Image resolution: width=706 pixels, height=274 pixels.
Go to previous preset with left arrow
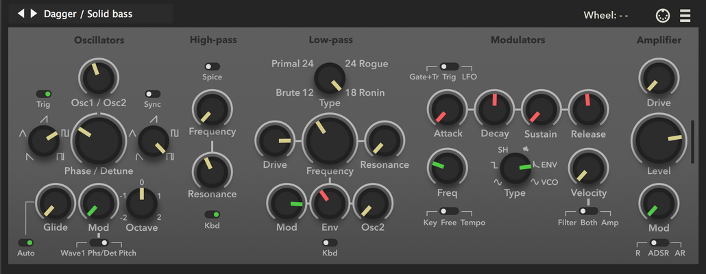[x=21, y=14]
